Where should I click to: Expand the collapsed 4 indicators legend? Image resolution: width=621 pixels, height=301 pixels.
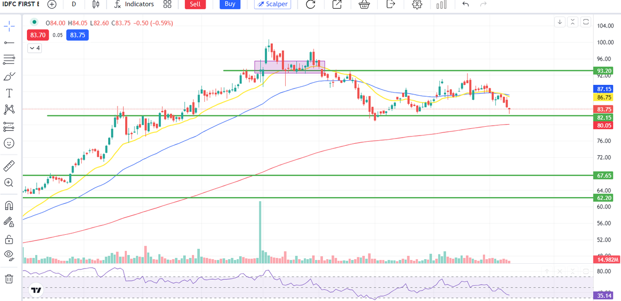click(35, 48)
